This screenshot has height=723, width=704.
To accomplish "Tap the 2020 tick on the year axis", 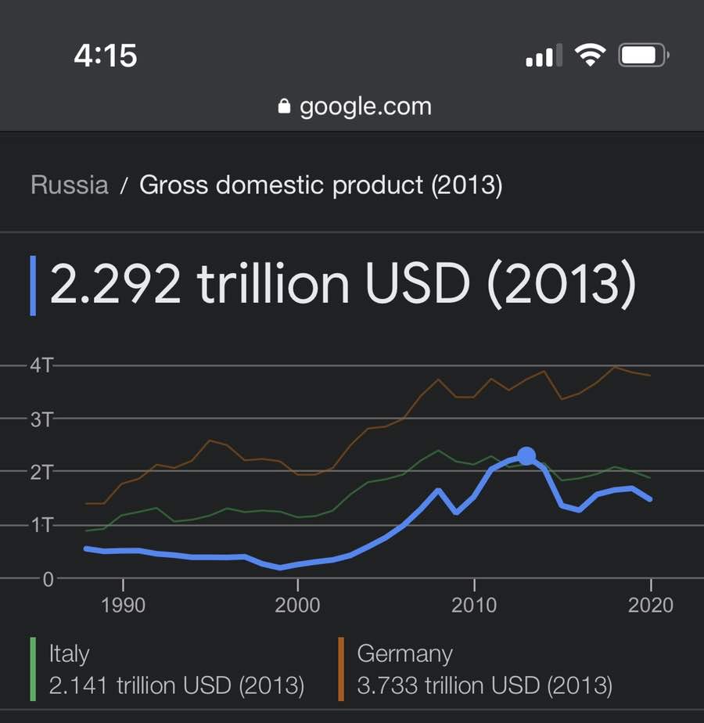I will click(651, 605).
